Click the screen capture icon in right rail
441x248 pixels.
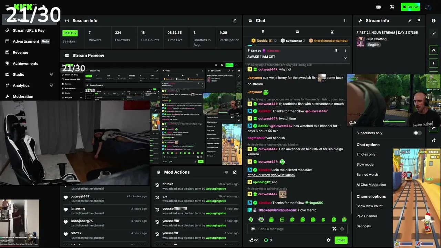(x=434, y=50)
